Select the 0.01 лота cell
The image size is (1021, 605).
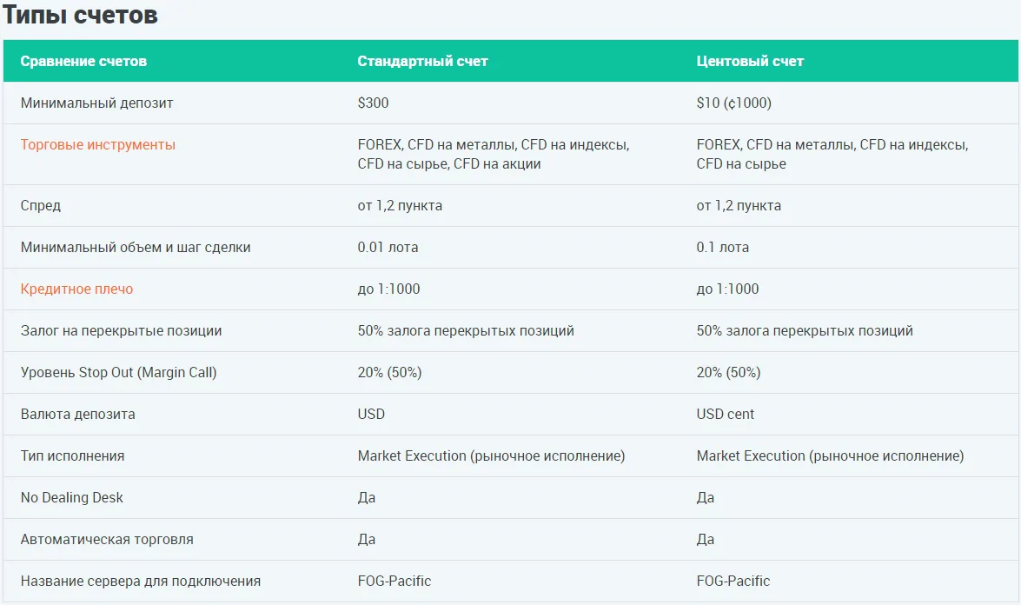tap(388, 248)
